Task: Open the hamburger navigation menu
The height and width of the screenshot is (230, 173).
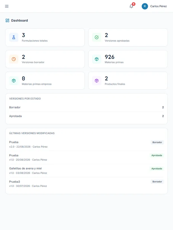Action: (7, 6)
